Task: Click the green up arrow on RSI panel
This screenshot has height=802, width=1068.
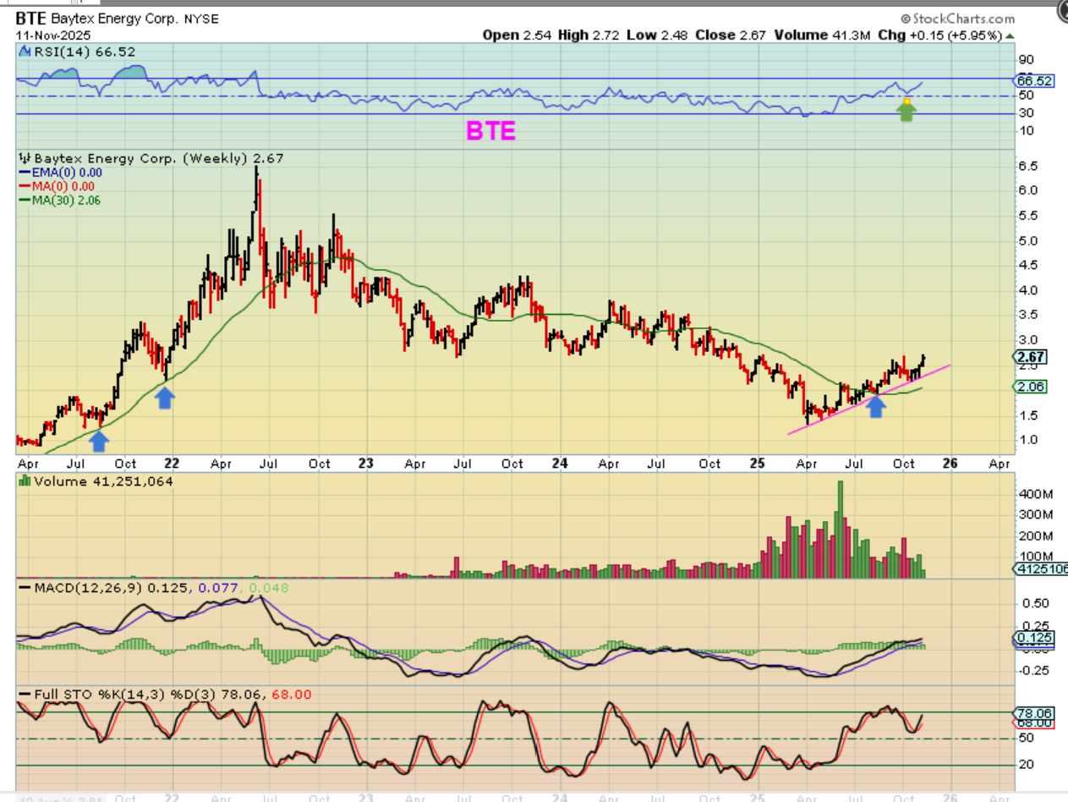Action: (x=906, y=110)
